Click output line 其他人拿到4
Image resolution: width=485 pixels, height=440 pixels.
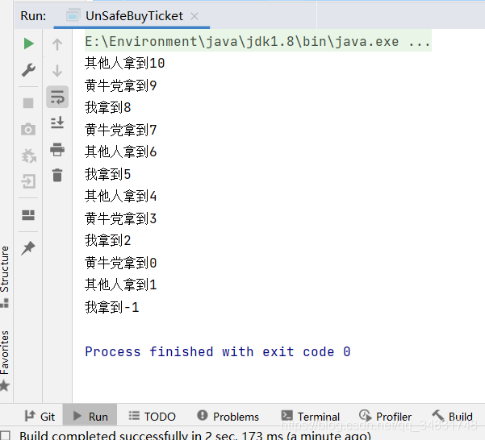[120, 196]
